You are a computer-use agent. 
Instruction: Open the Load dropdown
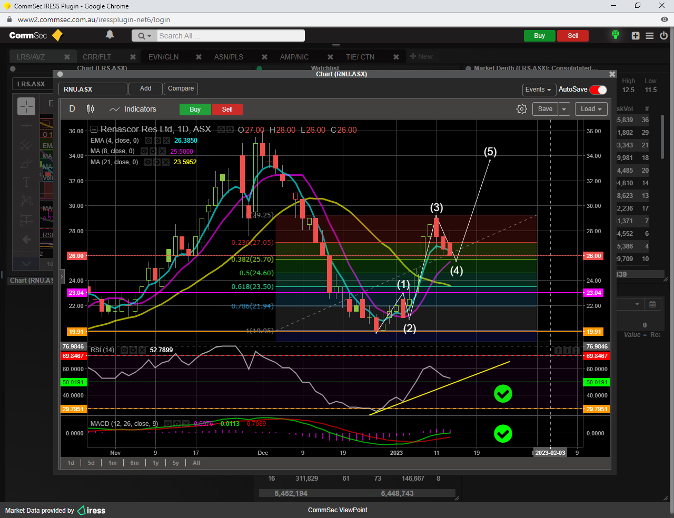point(592,109)
